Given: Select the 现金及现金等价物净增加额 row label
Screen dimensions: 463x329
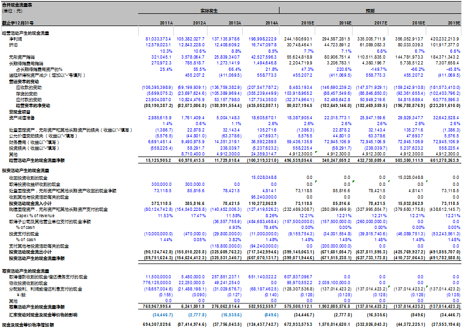Looking at the screenshot, I should pos(29,324).
